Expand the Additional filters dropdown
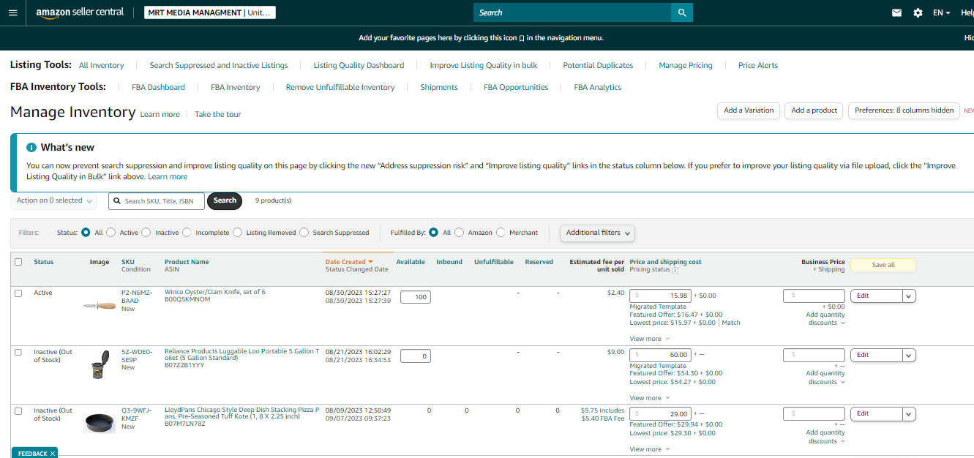974x458 pixels. 597,233
